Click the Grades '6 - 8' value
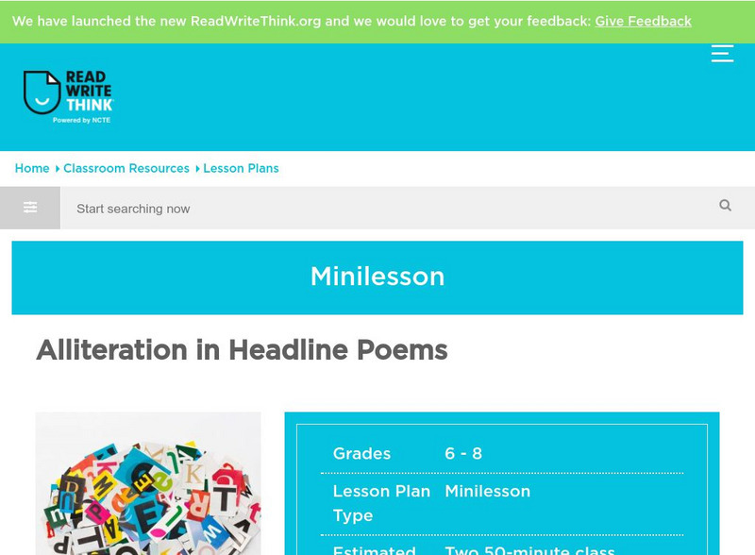755x555 pixels. point(463,454)
